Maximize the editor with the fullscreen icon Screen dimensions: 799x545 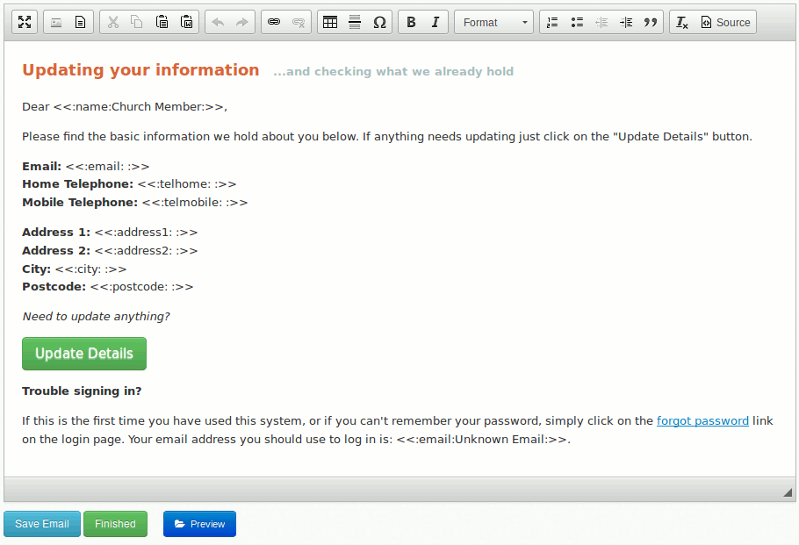click(25, 22)
